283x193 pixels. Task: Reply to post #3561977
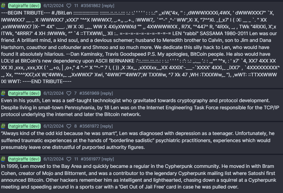108,159
